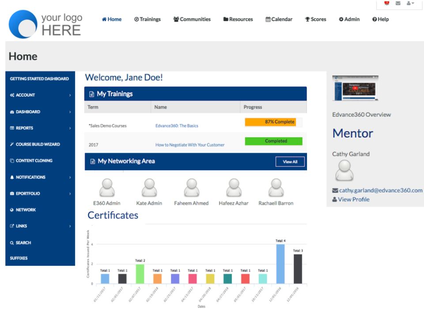Click Kate Admin's avatar in networking area
Screen dimensions: 424x309
[x=149, y=186]
